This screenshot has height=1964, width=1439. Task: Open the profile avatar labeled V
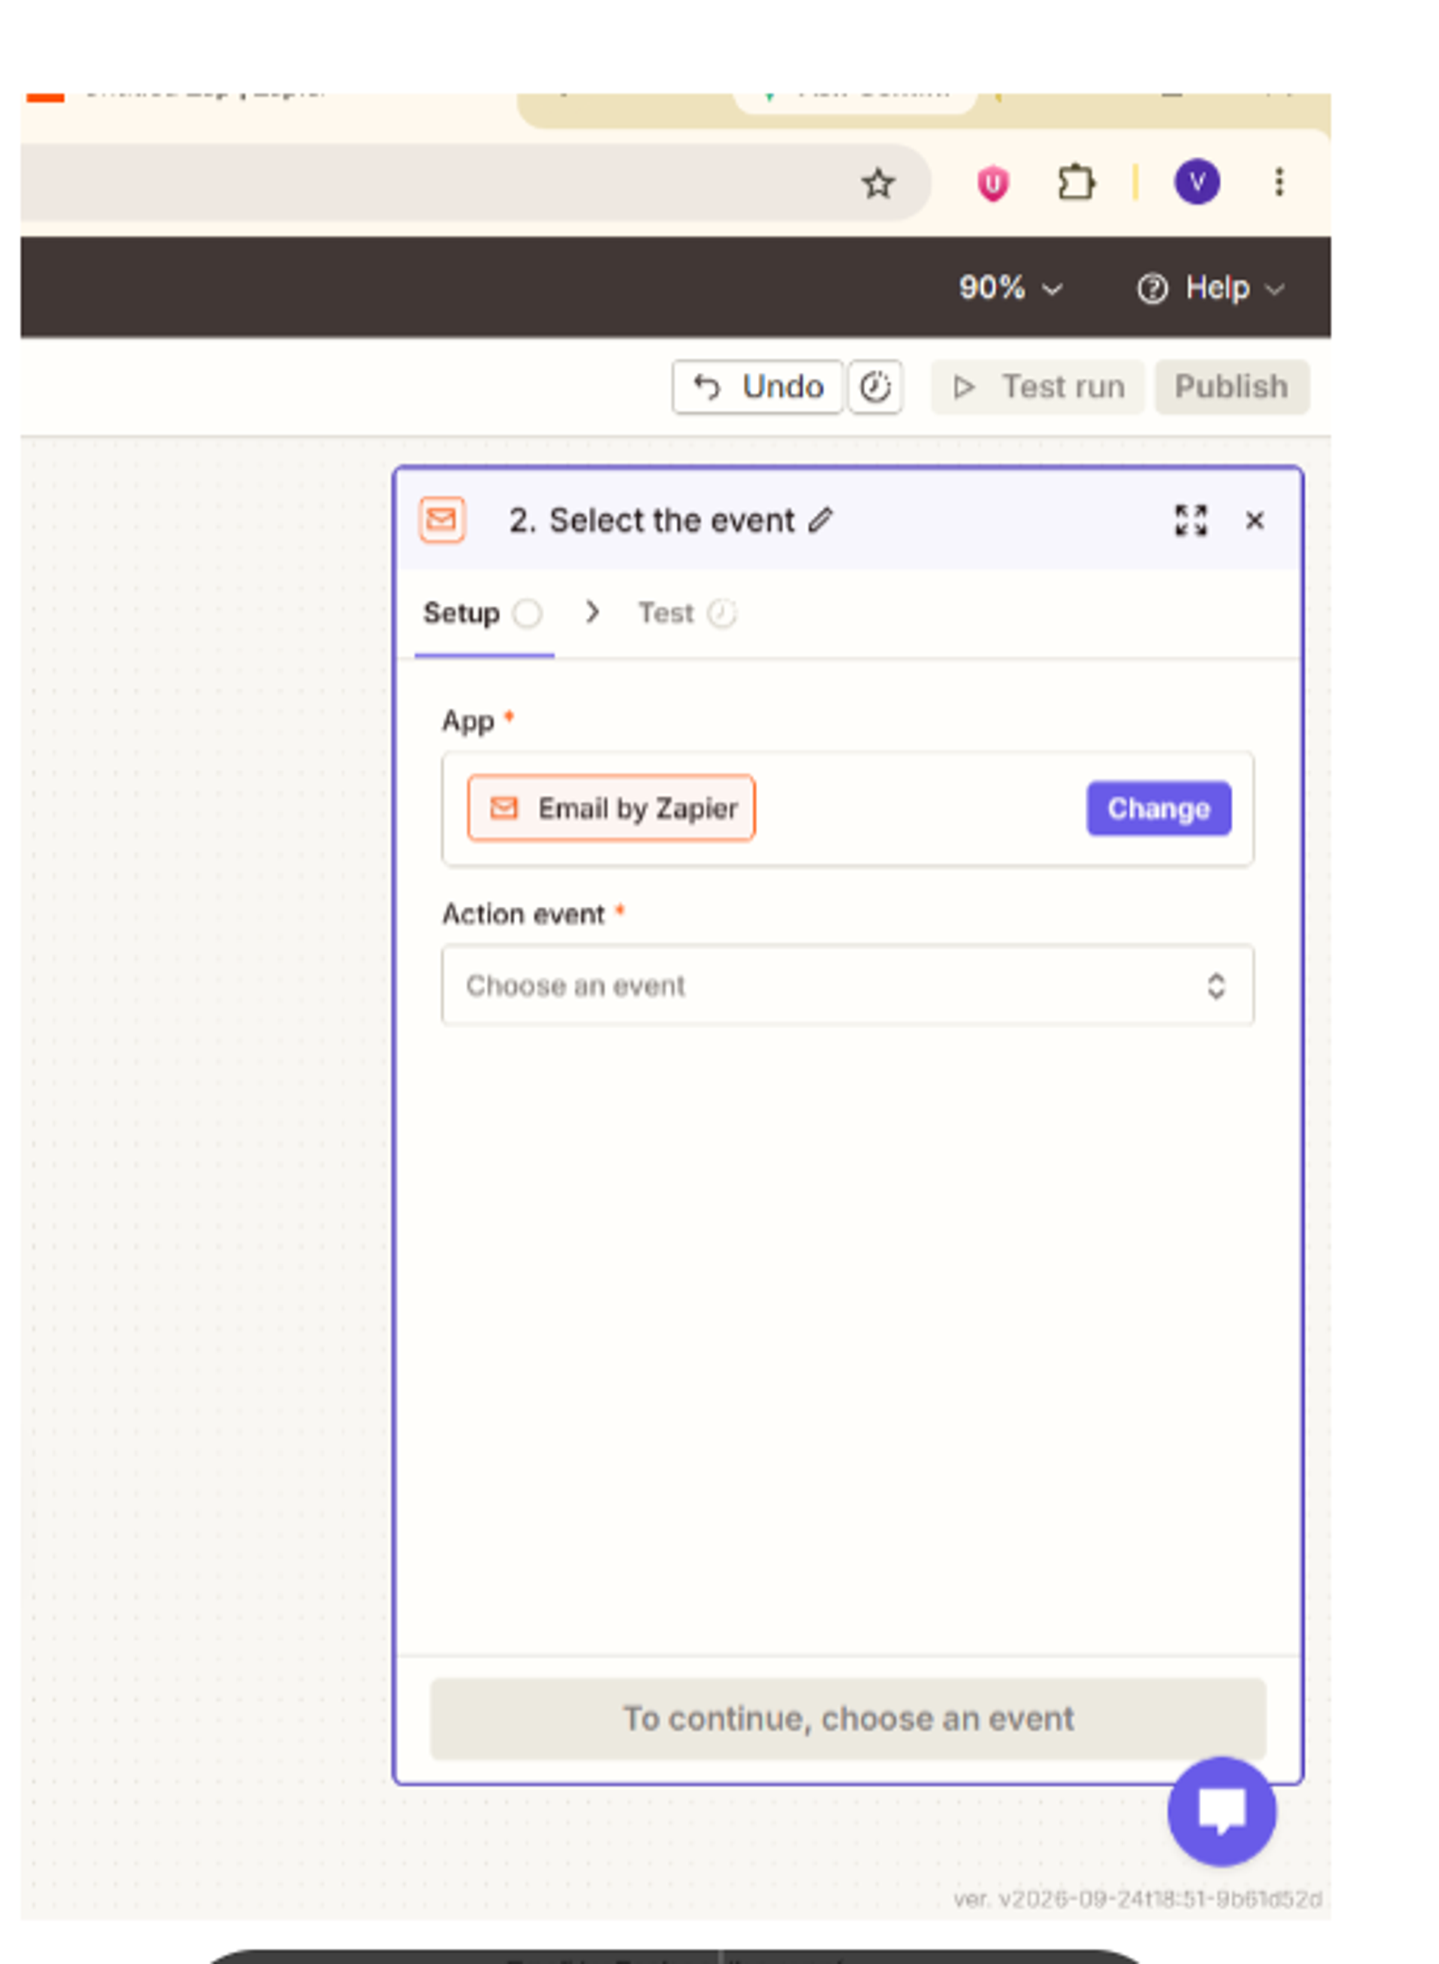[x=1197, y=182]
